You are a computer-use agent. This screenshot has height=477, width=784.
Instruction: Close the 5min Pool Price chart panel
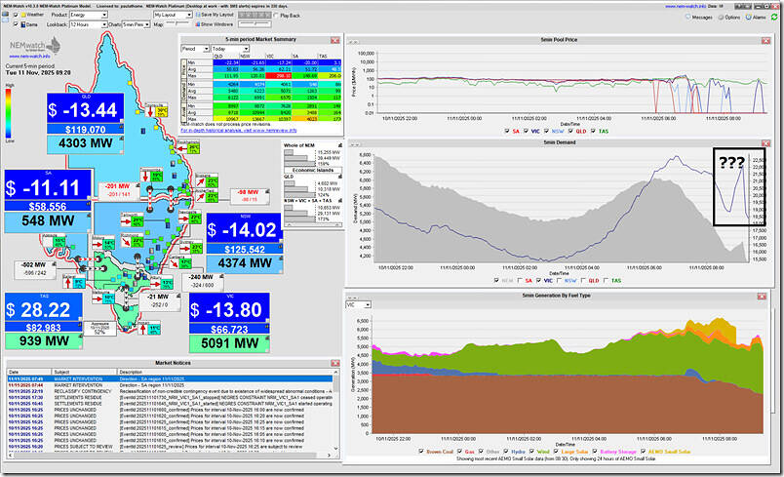coord(772,41)
